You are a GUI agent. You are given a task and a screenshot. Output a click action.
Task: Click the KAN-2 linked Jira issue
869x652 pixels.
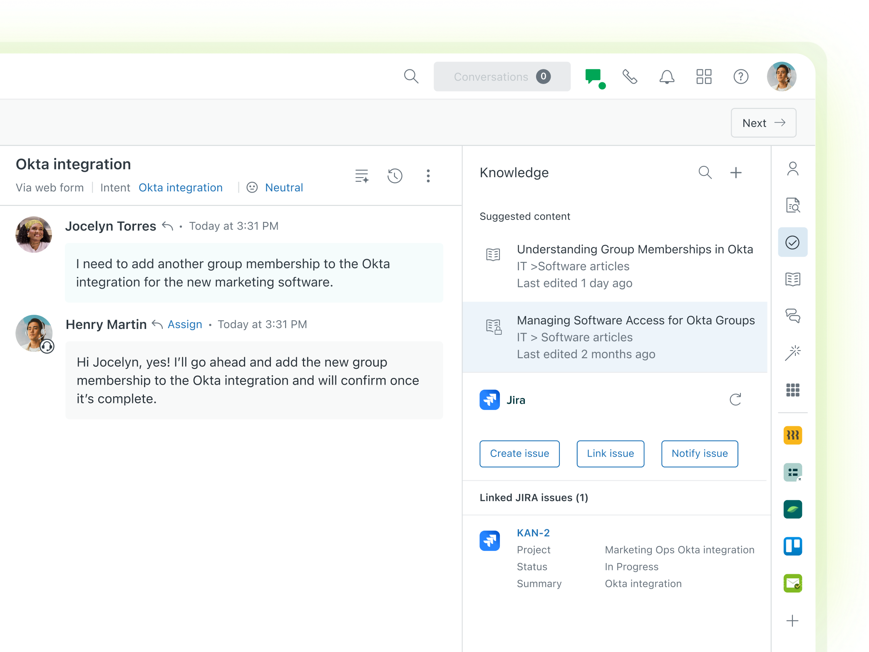tap(534, 533)
